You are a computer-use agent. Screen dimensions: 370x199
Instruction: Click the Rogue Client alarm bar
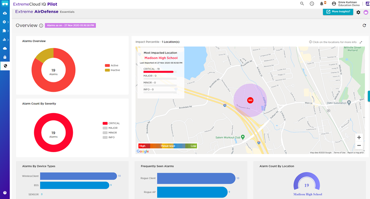[x=196, y=178]
